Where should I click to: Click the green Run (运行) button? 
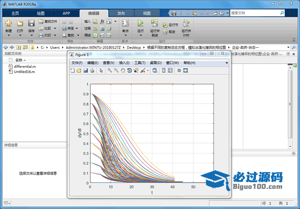141,23
